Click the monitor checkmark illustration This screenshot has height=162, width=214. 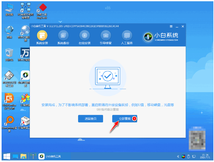(107, 78)
